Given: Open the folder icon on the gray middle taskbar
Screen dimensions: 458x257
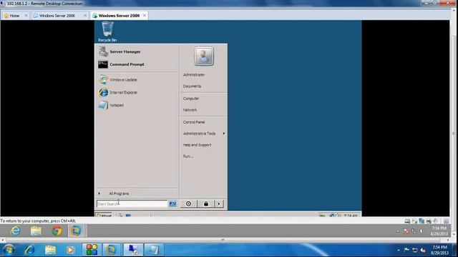Looking at the screenshot, I should [36, 231].
